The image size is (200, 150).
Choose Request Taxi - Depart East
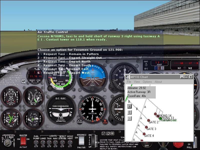click(x=63, y=69)
